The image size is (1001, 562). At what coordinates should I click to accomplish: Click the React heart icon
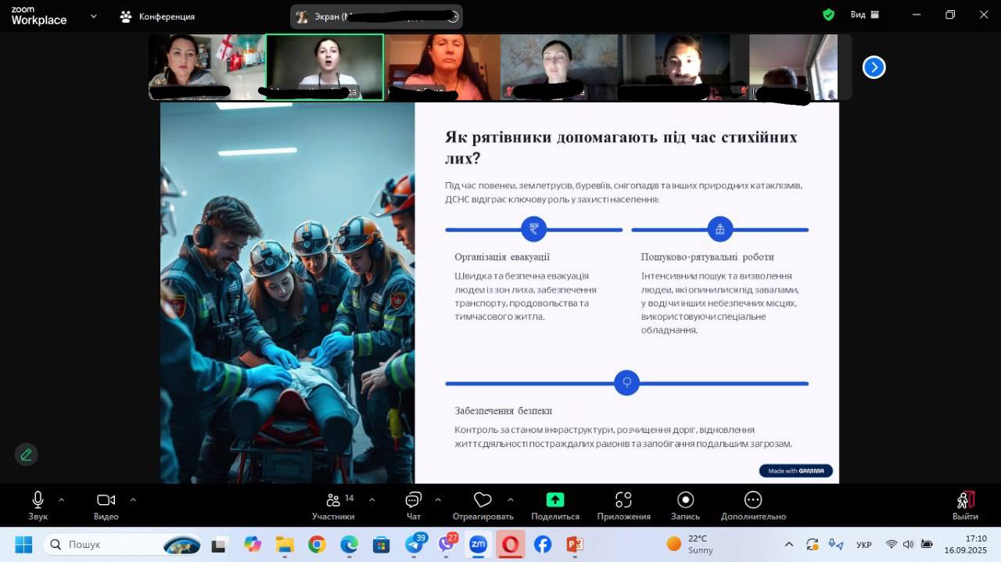click(483, 500)
